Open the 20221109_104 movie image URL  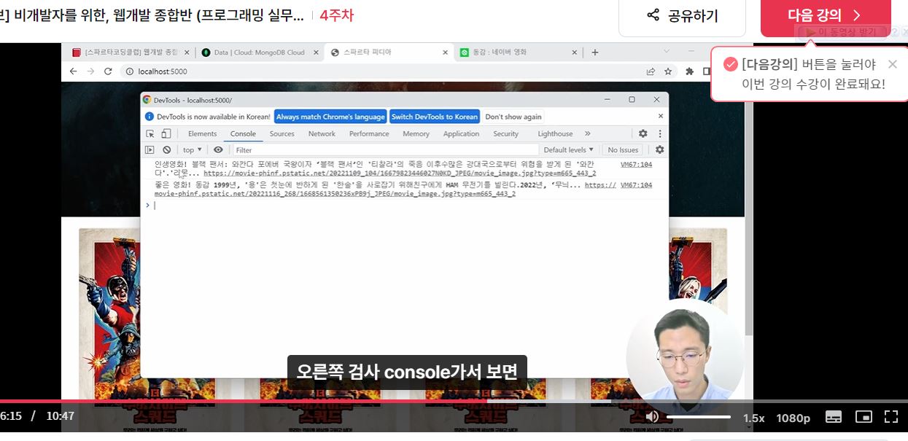[x=400, y=173]
